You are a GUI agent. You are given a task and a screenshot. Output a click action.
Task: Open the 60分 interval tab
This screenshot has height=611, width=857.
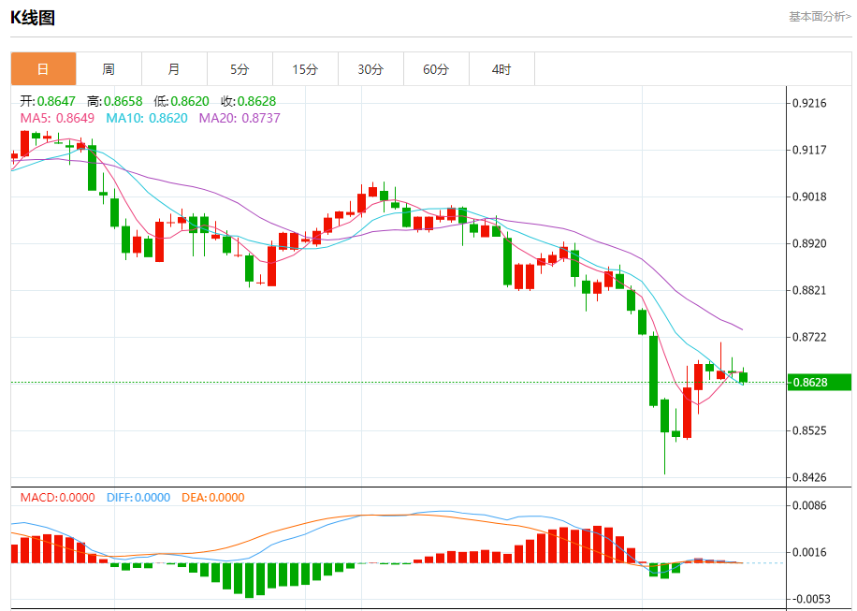tap(437, 69)
